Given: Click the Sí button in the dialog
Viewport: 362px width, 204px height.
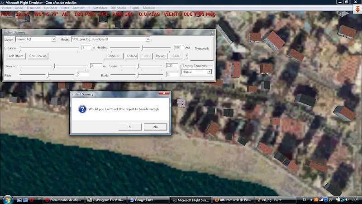Looking at the screenshot, I should (130, 127).
